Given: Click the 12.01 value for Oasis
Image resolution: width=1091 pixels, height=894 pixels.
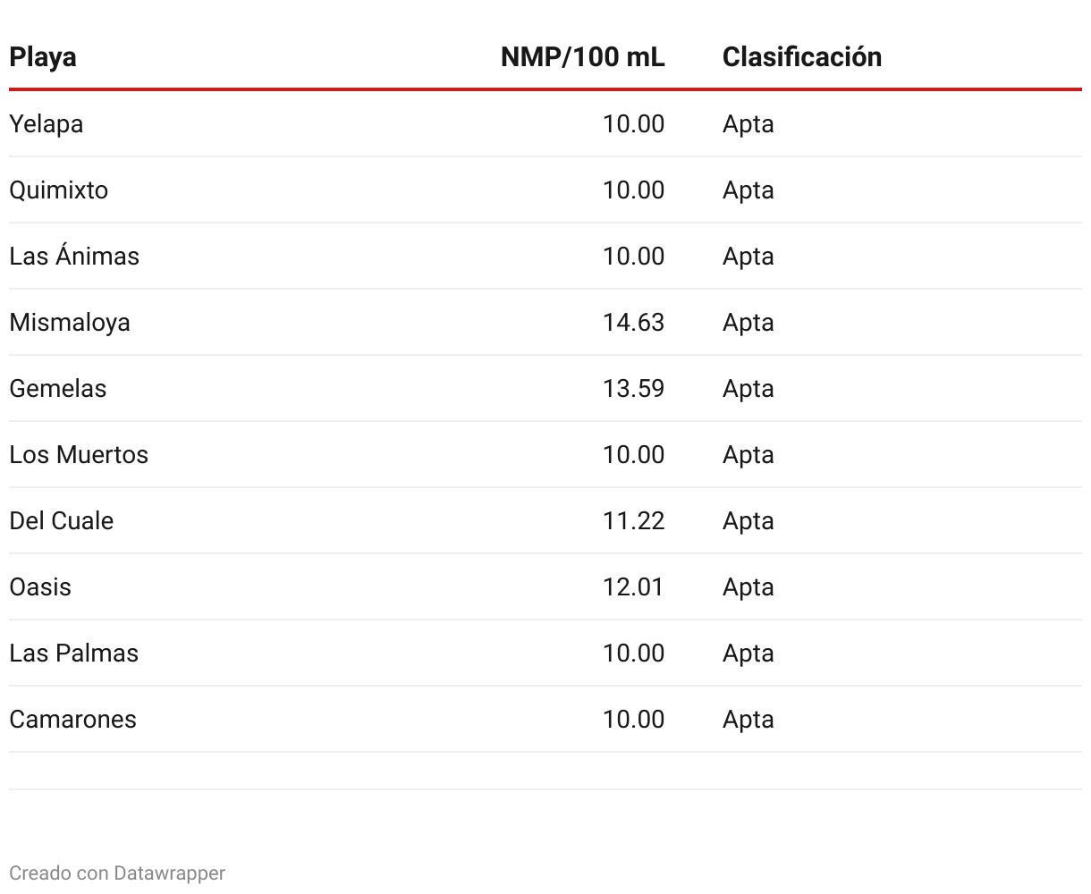Looking at the screenshot, I should click(633, 587).
